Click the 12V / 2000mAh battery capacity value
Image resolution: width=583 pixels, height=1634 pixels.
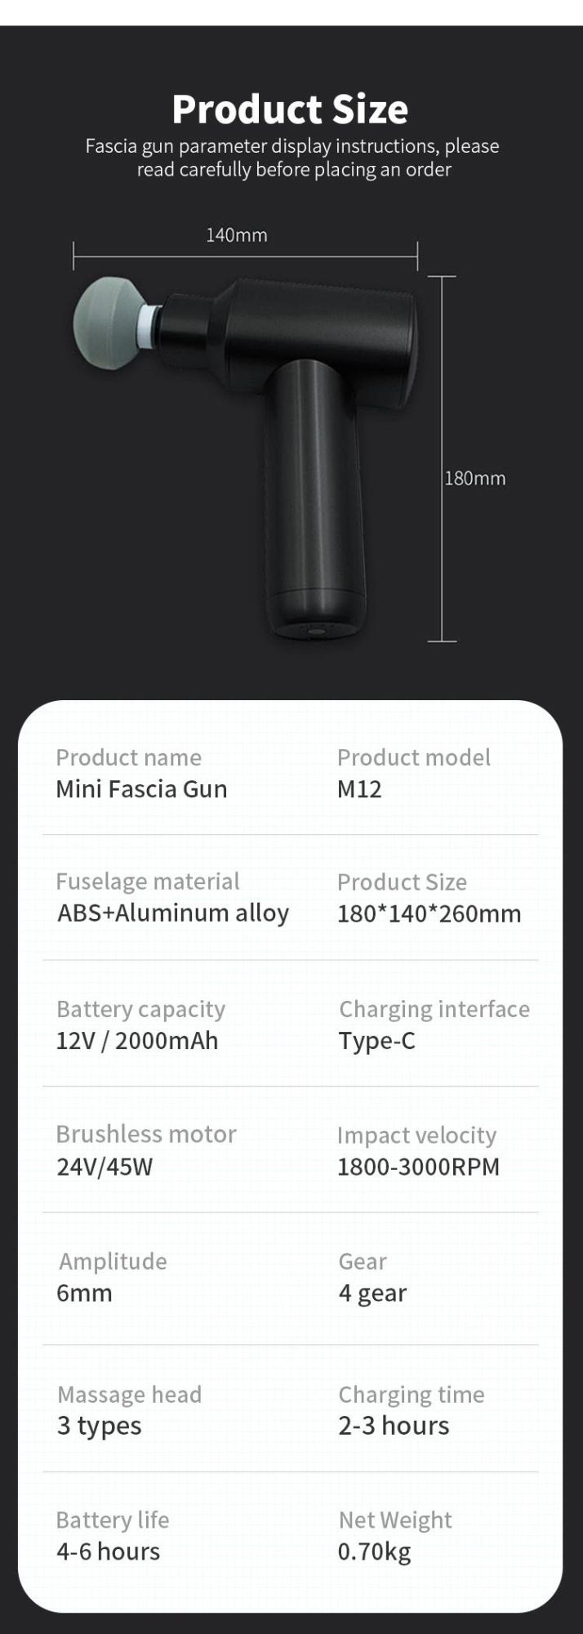pos(137,1041)
